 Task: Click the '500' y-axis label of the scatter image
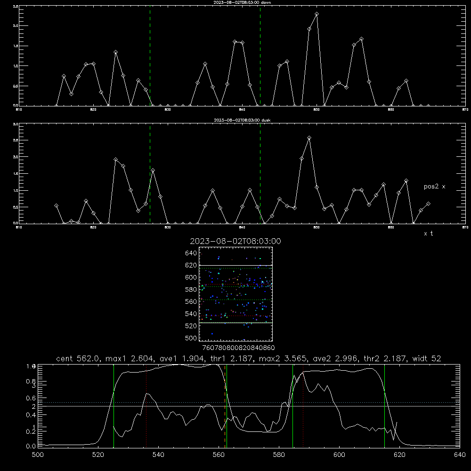191,338
